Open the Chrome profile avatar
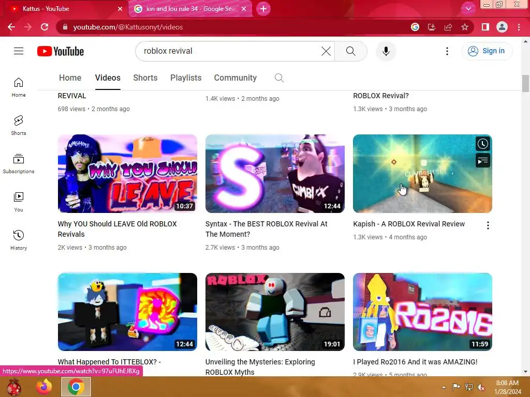 click(502, 27)
